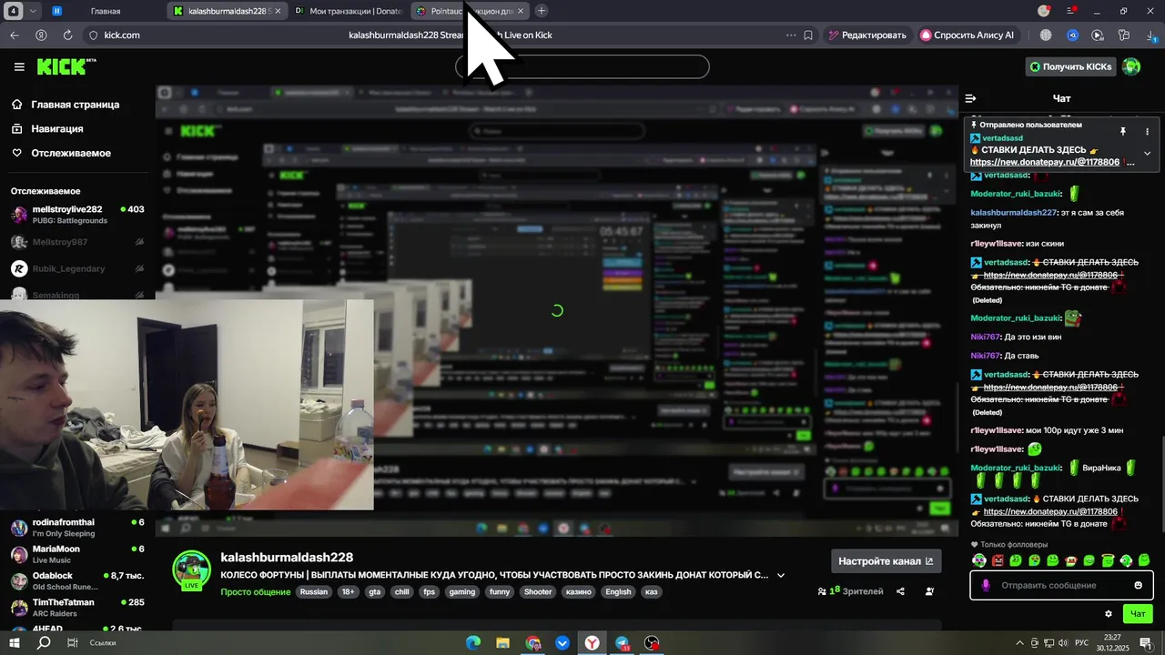Click the gaming tag
The width and height of the screenshot is (1165, 655).
(x=462, y=591)
